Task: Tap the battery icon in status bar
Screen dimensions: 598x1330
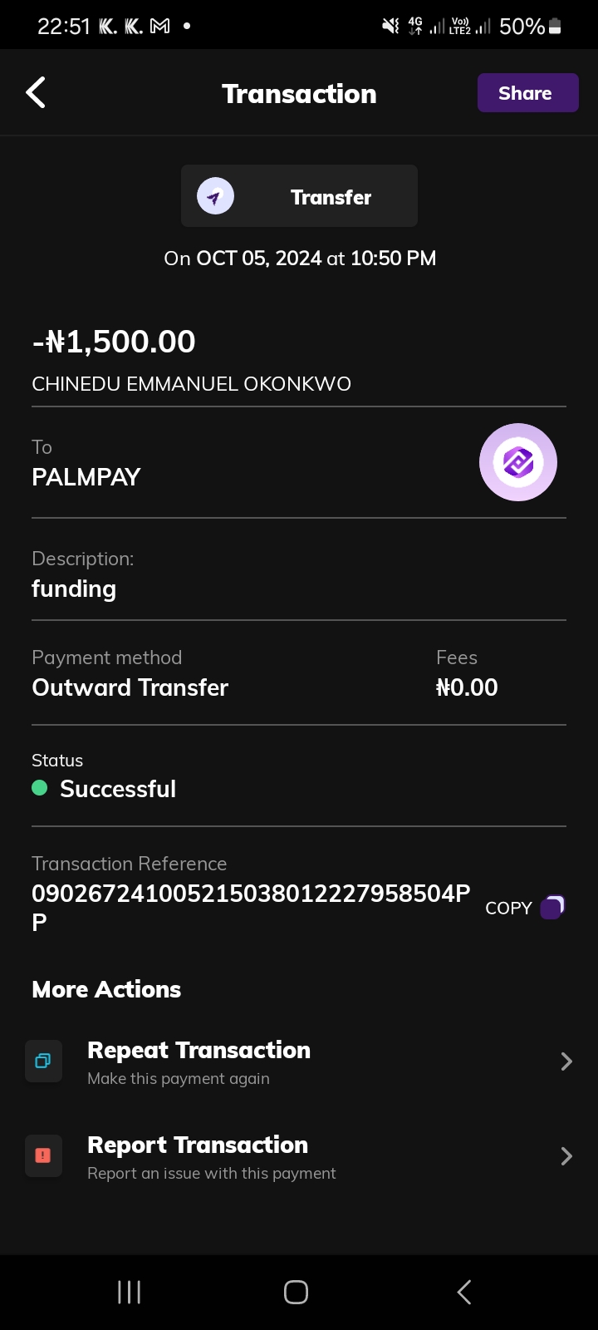Action: click(556, 27)
